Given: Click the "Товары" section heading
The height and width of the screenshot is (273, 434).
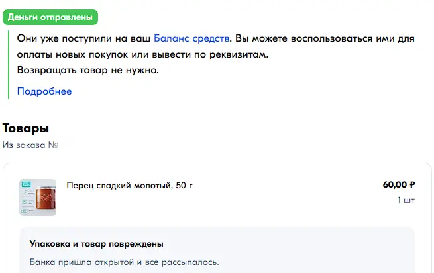Looking at the screenshot, I should pos(26,128).
